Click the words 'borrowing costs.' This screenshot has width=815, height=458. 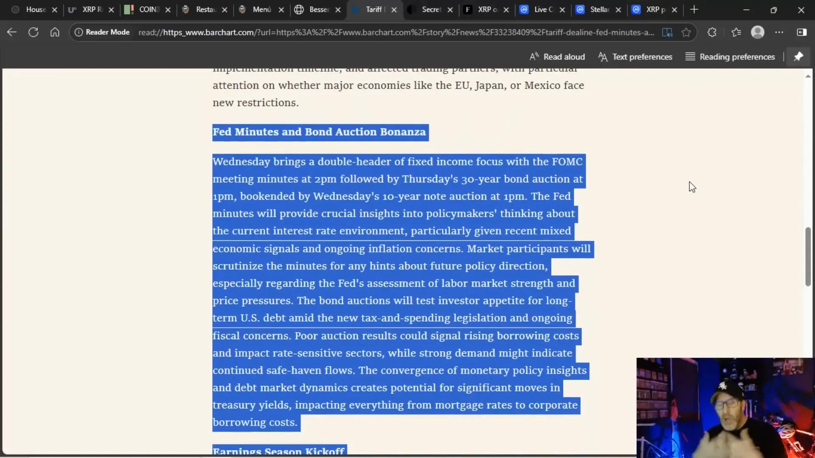coord(255,422)
